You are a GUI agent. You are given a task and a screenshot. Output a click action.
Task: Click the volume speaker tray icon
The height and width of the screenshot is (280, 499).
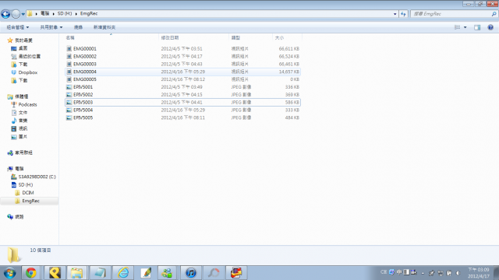click(x=458, y=273)
